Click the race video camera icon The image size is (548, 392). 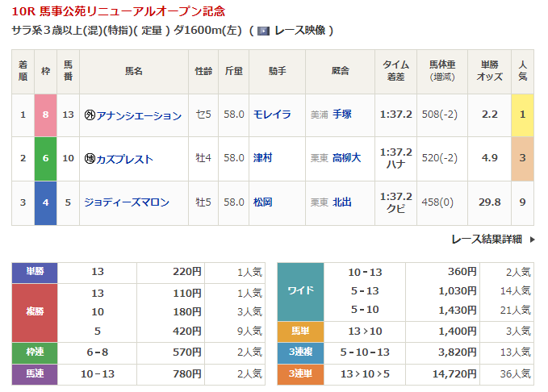coord(262,31)
